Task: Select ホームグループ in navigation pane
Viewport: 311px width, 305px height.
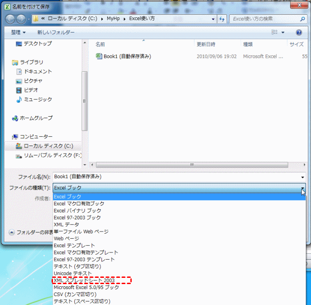Action: point(36,118)
